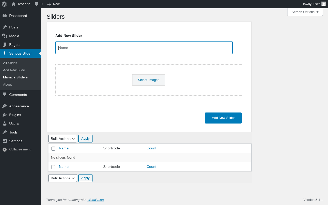Click the 'Version 5.4.1' footer text
This screenshot has width=328, height=205.
[313, 200]
